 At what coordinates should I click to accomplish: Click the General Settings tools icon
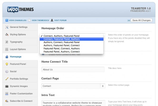coord(7,27)
